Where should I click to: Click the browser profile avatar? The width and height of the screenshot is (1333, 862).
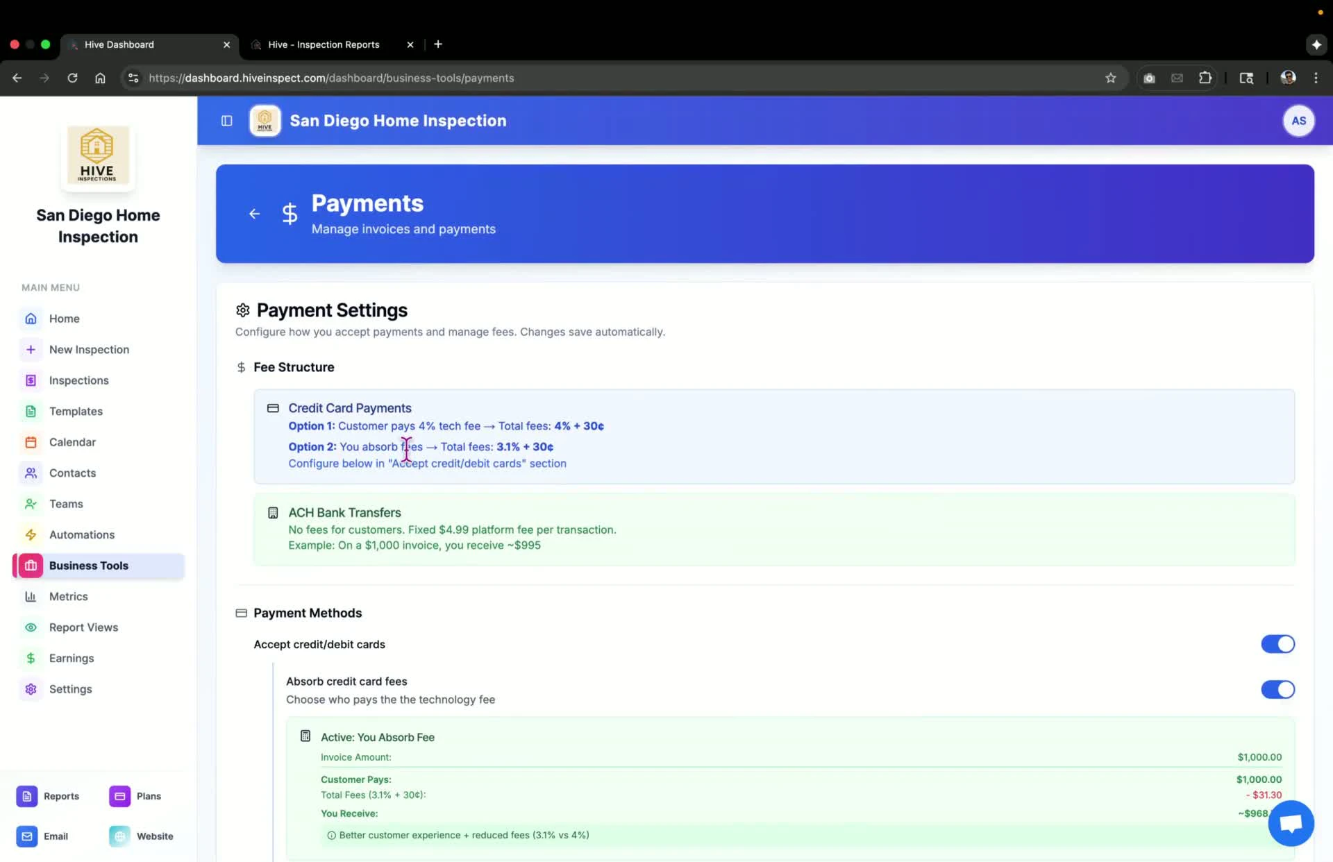(x=1288, y=78)
